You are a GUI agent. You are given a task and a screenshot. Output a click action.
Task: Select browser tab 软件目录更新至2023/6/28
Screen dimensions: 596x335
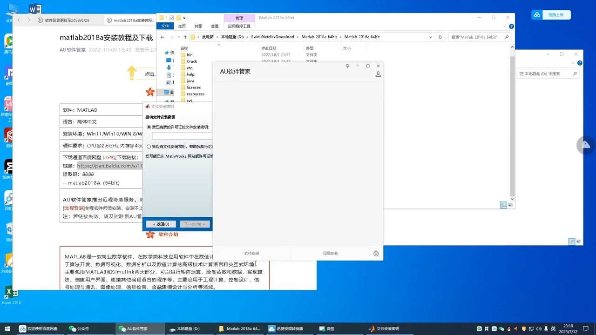point(67,20)
